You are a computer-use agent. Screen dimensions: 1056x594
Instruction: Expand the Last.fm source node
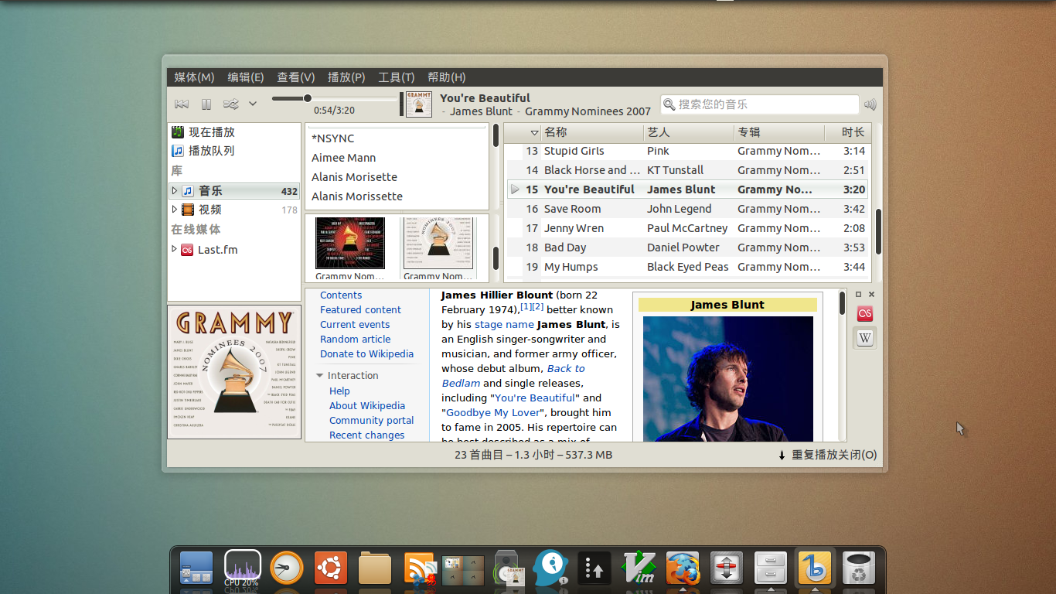[x=175, y=250]
